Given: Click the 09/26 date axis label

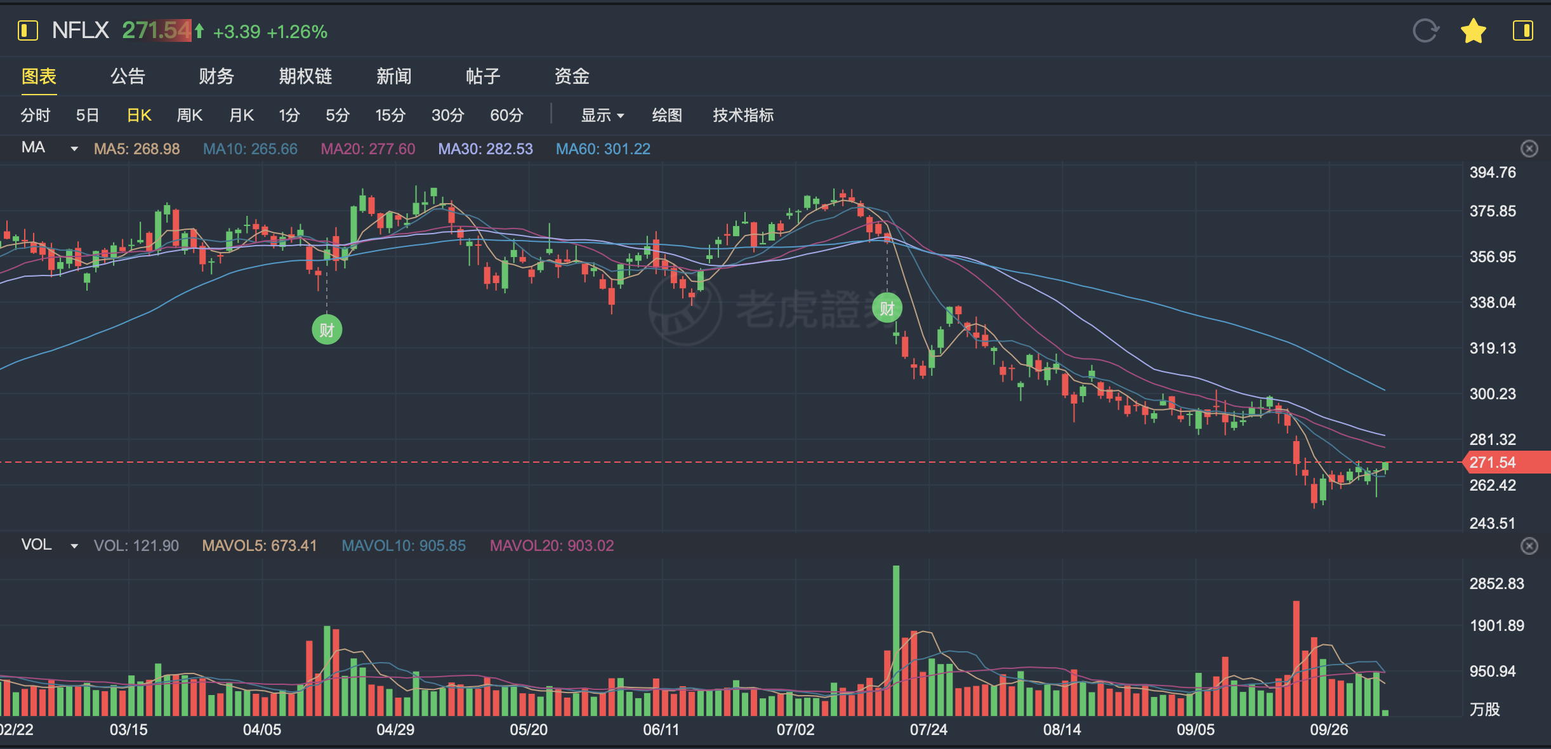Looking at the screenshot, I should pyautogui.click(x=1329, y=729).
